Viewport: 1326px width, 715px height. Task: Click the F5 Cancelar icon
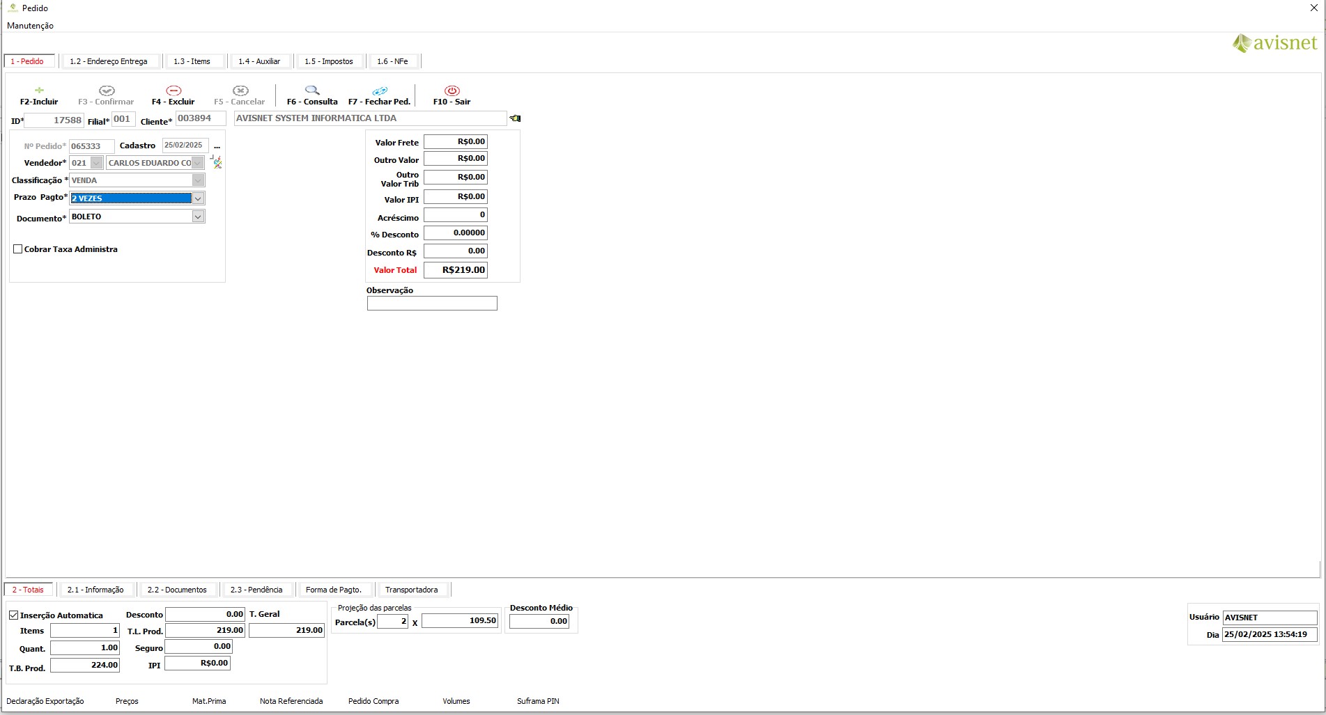[240, 91]
